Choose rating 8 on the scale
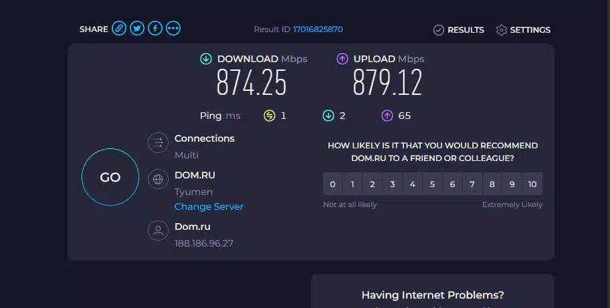 [492, 184]
